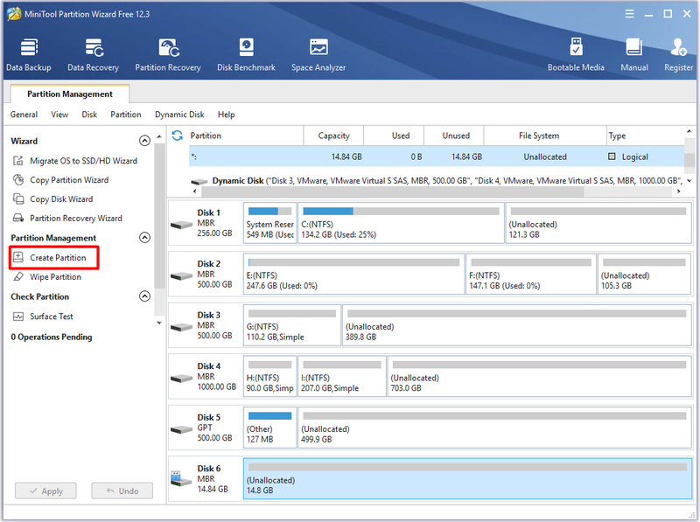Open the Dynamic Disk menu
The width and height of the screenshot is (700, 522).
[179, 115]
